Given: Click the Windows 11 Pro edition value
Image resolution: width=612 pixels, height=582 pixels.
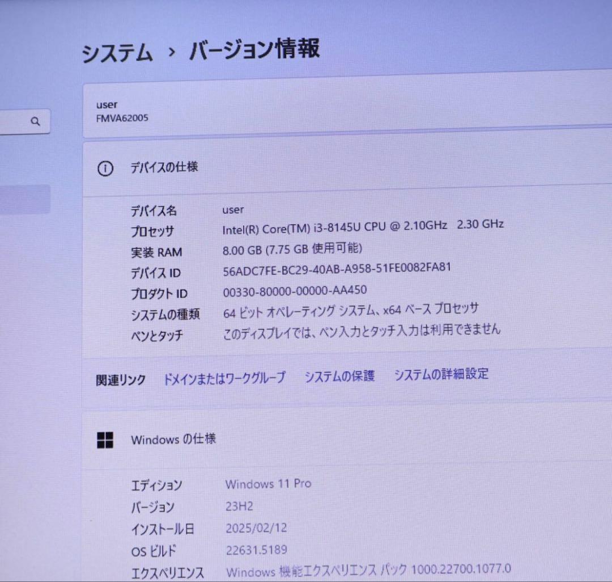Looking at the screenshot, I should tap(268, 484).
